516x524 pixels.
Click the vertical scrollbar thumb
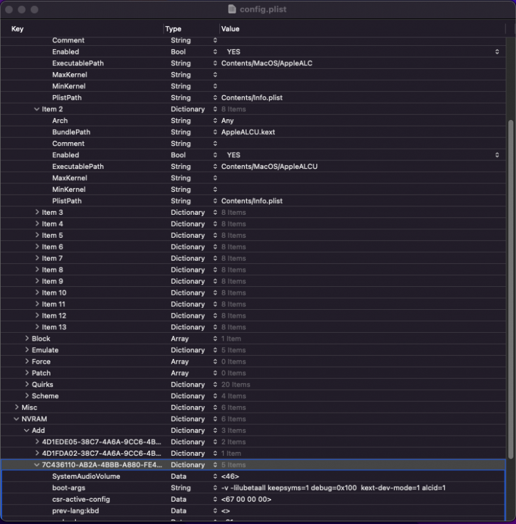point(511,288)
